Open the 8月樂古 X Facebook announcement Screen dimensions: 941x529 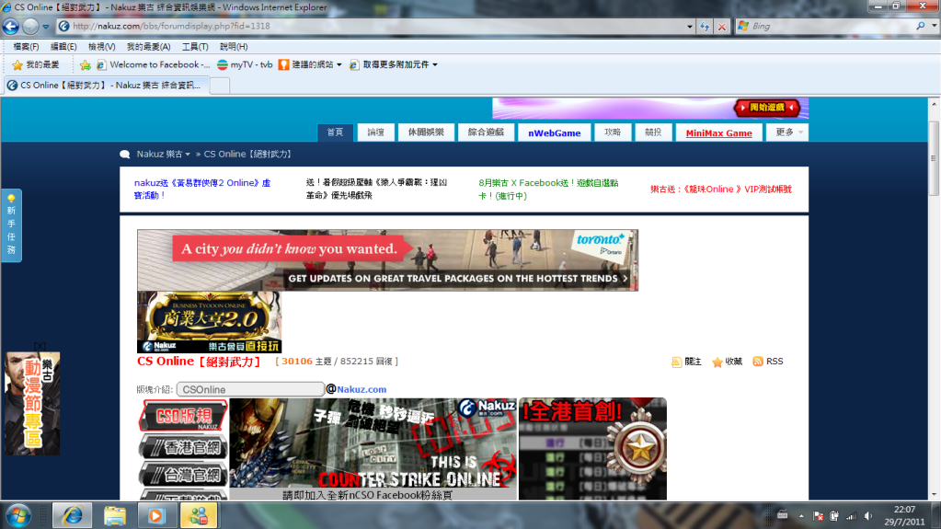pyautogui.click(x=548, y=190)
